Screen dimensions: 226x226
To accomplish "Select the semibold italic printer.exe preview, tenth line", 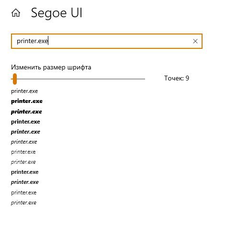I will point(25,182).
